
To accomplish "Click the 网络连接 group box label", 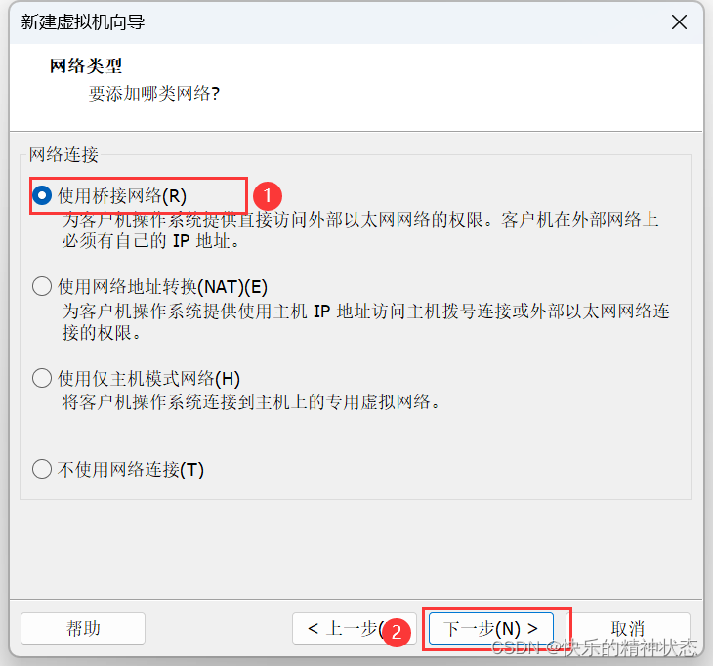I will pyautogui.click(x=63, y=154).
